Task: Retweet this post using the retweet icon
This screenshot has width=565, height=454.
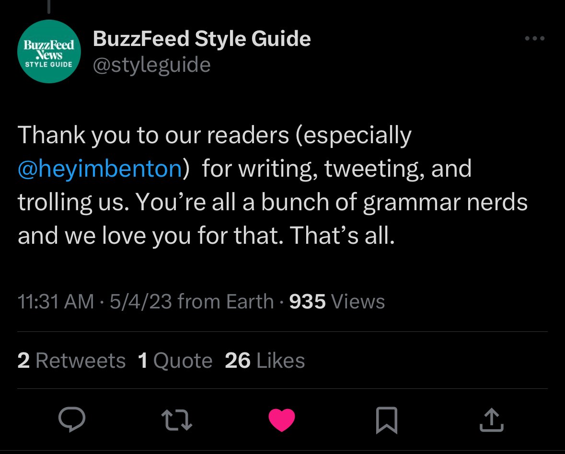Action: pos(176,420)
